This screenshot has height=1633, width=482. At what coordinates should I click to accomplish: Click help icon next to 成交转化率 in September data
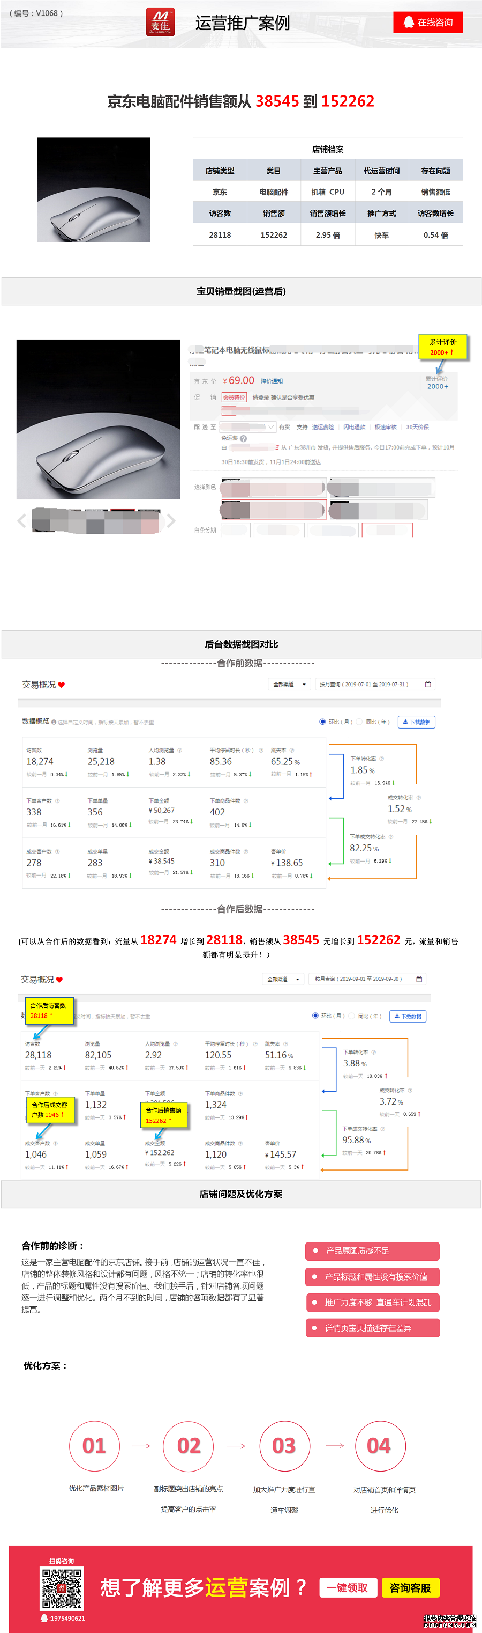point(410,1090)
